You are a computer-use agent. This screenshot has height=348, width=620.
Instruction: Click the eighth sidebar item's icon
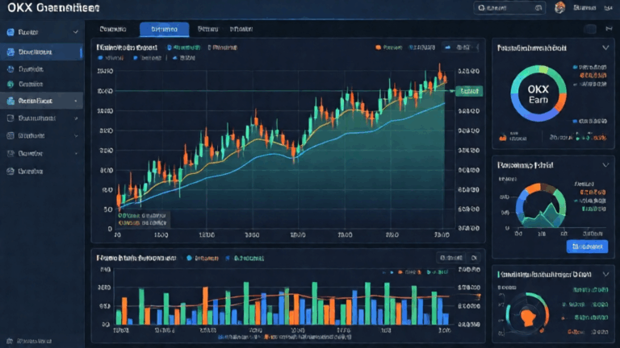point(10,154)
